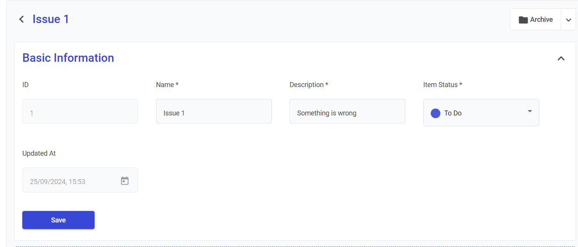Select the To Do status value
Screen dimensions: 578x247
(453, 113)
